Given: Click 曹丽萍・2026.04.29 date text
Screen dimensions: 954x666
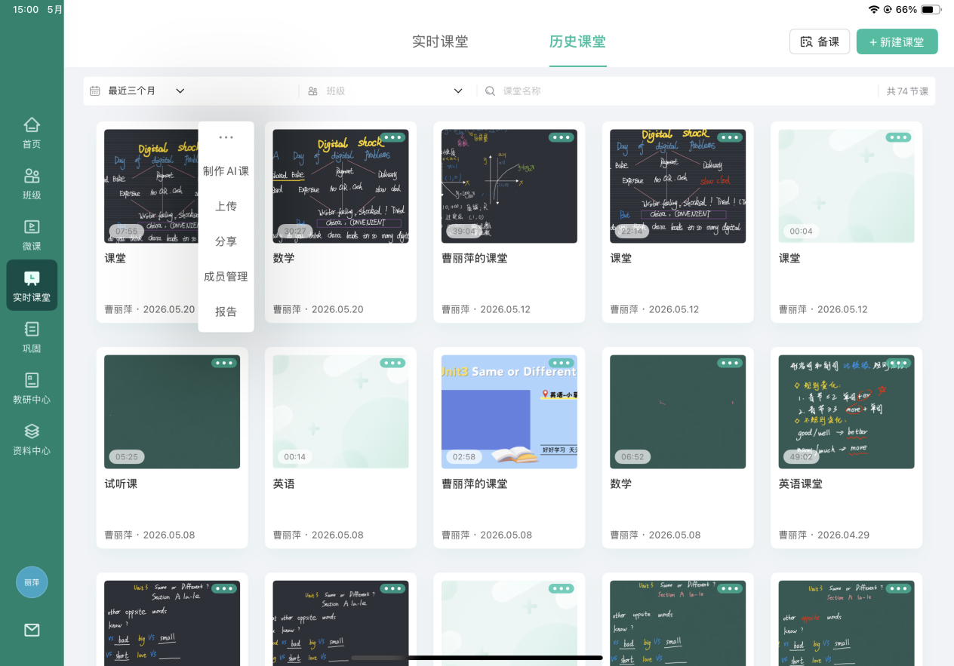Looking at the screenshot, I should click(824, 535).
